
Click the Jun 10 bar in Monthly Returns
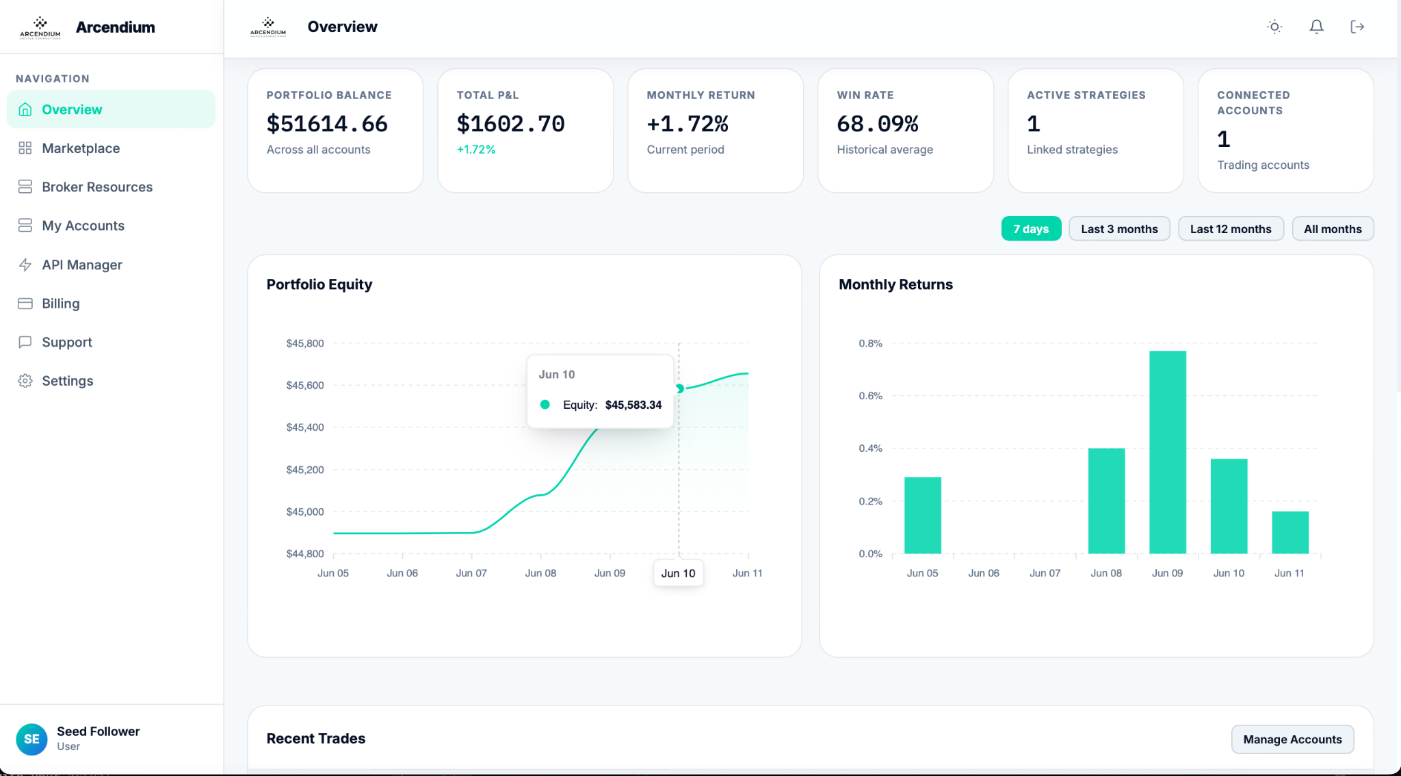(x=1229, y=506)
